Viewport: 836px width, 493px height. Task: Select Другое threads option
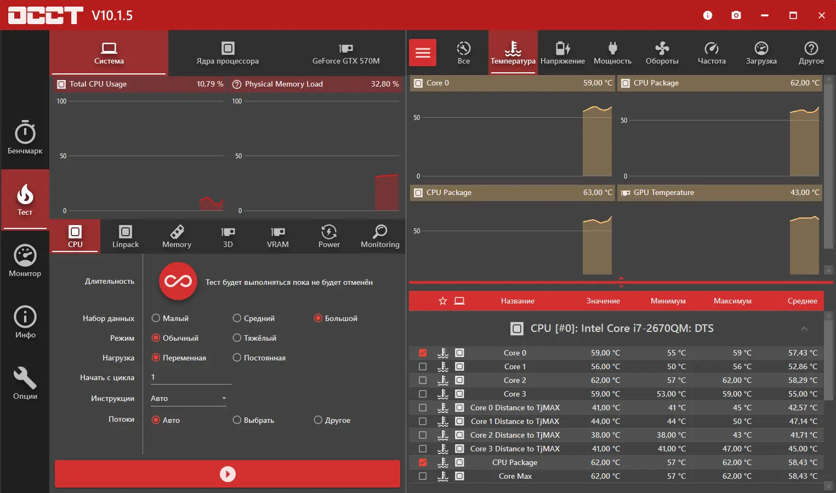click(332, 420)
